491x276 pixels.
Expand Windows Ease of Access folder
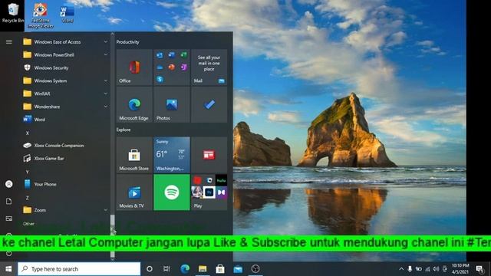pos(66,41)
